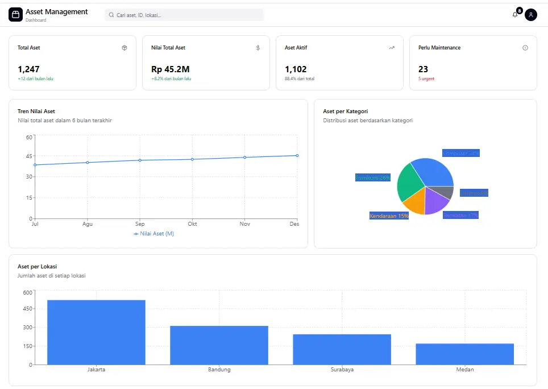
Task: Open the Aset Aktif summary card
Action: 339,63
